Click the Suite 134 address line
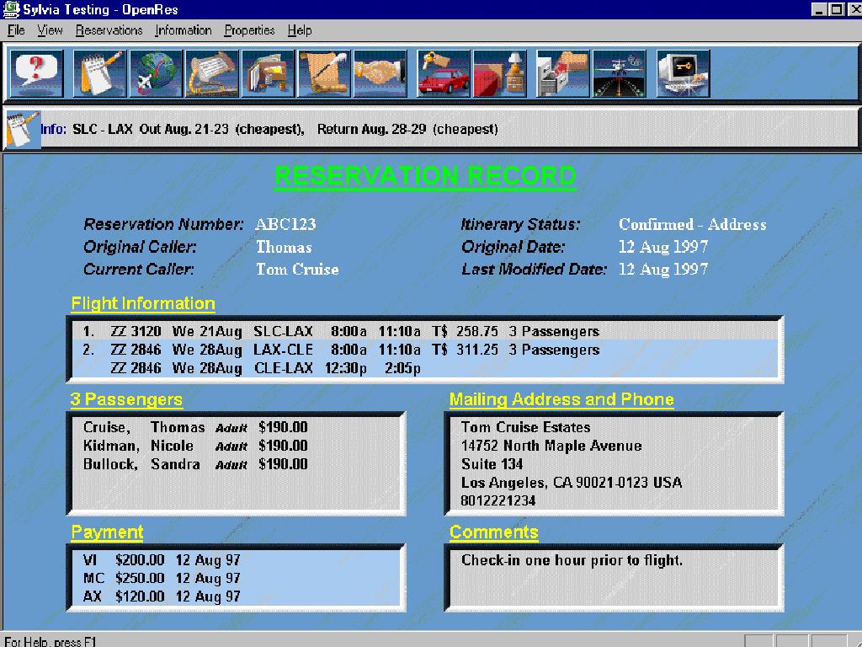862x647 pixels. pyautogui.click(x=492, y=464)
